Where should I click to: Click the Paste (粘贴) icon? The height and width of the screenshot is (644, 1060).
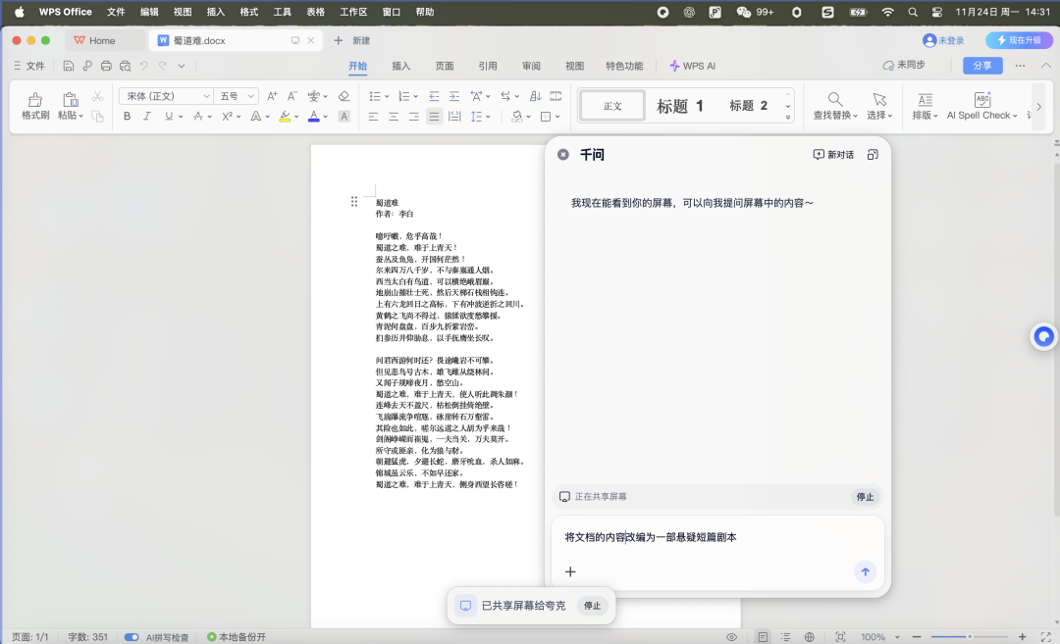(69, 103)
